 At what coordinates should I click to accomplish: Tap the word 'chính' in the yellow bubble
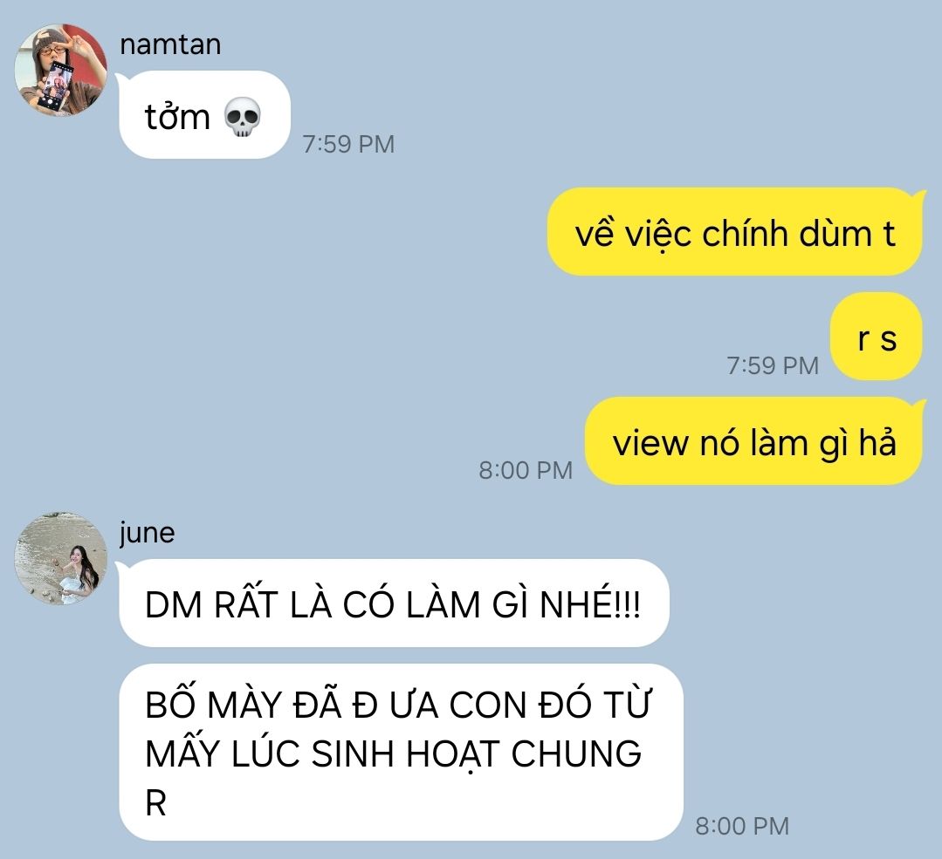pyautogui.click(x=737, y=233)
